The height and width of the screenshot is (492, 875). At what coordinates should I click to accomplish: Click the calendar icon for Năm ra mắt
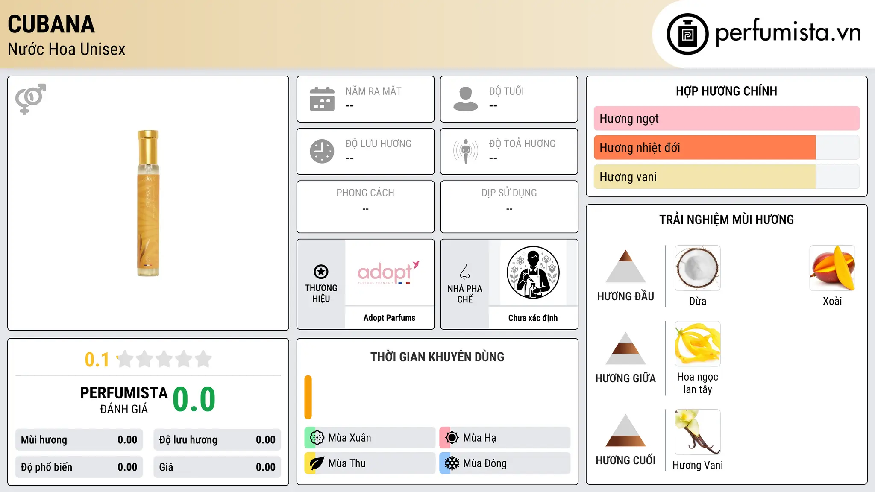click(x=322, y=99)
